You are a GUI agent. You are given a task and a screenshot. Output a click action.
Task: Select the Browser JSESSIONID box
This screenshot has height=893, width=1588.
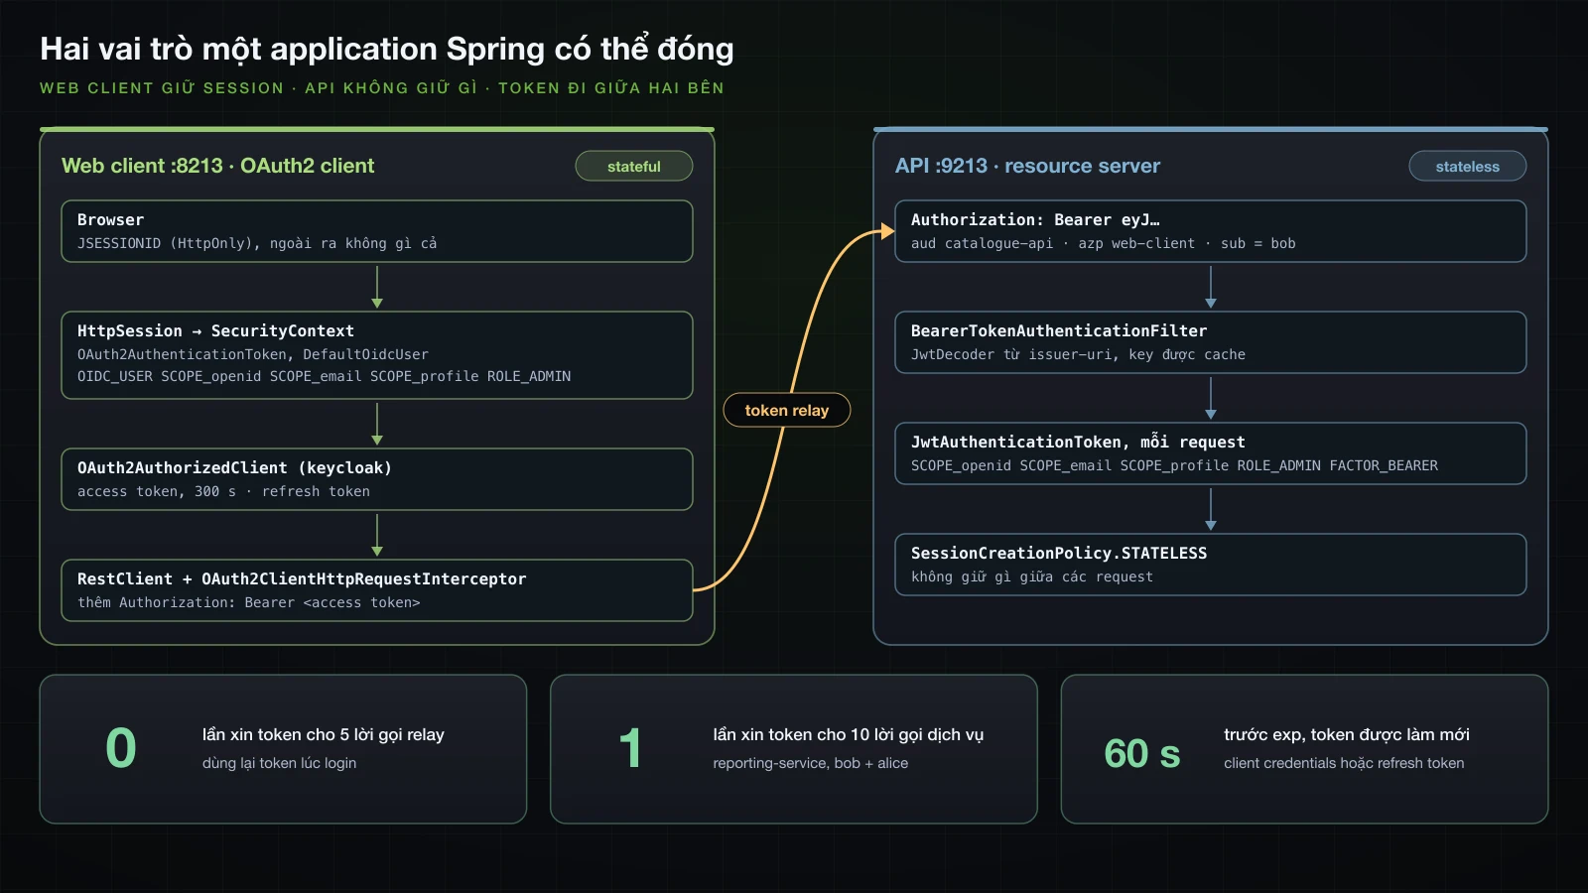pyautogui.click(x=377, y=231)
